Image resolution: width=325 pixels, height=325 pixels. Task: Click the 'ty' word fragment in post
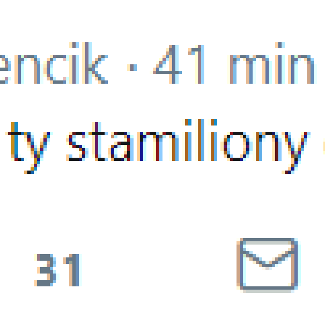pyautogui.click(x=28, y=148)
